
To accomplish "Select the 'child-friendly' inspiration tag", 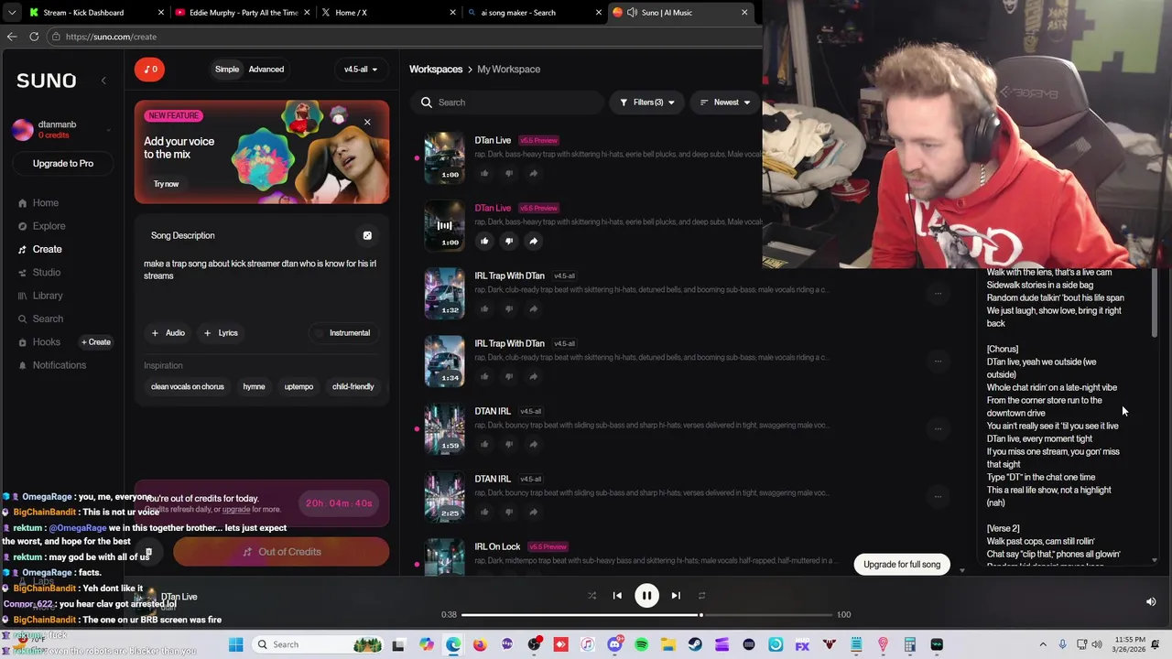I will pos(353,387).
